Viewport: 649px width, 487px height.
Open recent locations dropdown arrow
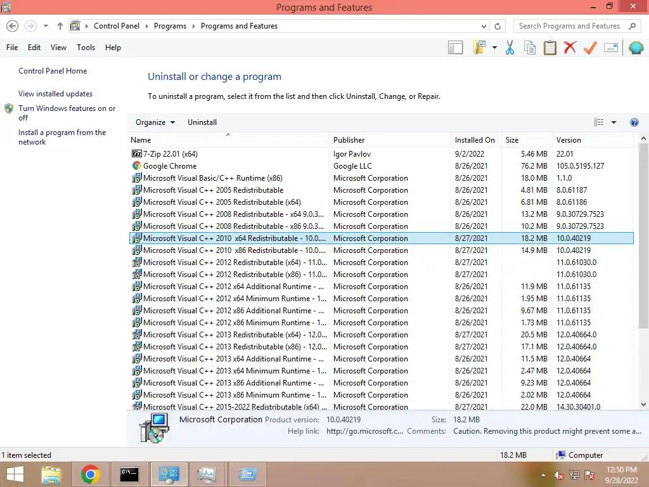click(x=46, y=26)
